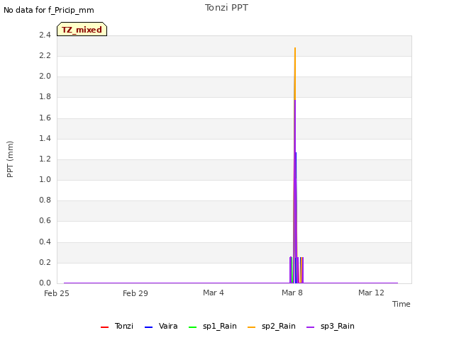454x340 pixels.
Task: Click the Tonzi legend label
Action: tap(124, 326)
